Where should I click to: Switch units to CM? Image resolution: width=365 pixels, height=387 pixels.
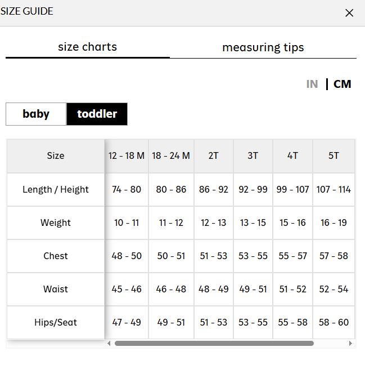[342, 84]
